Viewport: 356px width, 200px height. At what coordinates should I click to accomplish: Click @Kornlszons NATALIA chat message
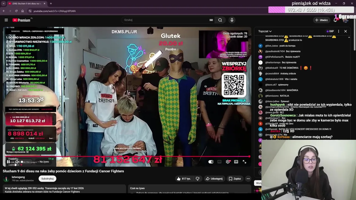277,96
